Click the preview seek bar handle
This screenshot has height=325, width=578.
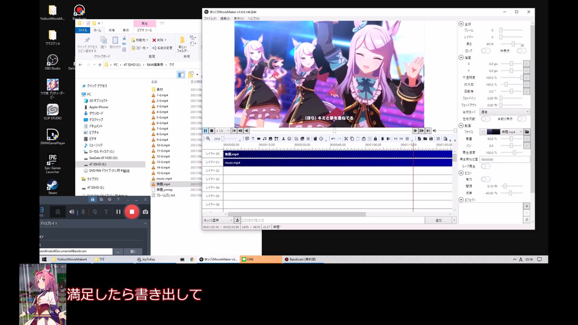[x=334, y=131]
